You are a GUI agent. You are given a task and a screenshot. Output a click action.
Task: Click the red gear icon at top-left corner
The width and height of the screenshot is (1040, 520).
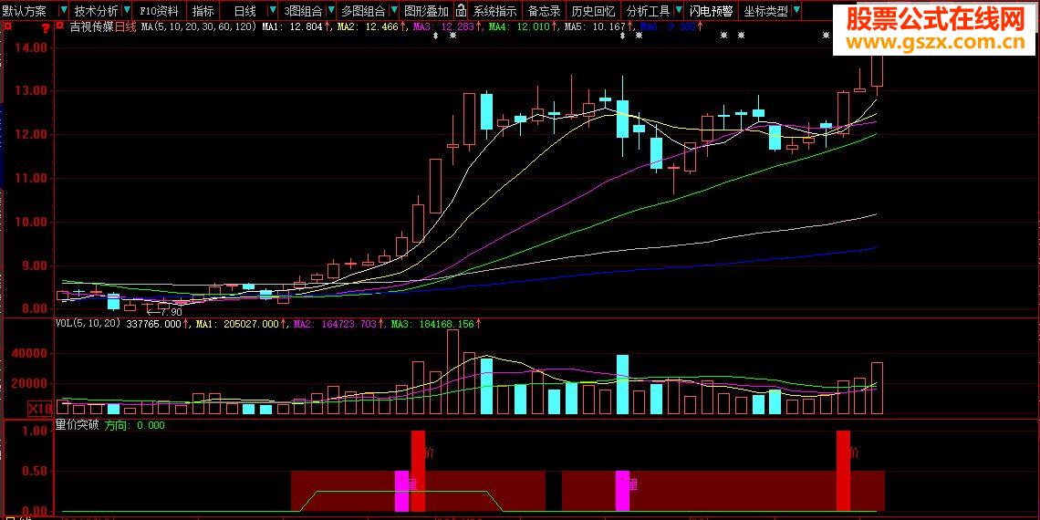coord(7,26)
